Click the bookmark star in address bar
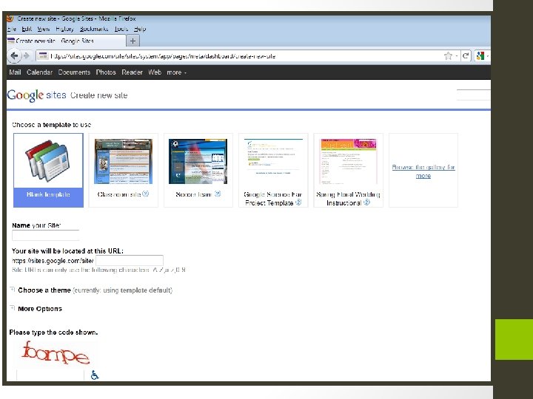533x399 pixels. tap(448, 56)
